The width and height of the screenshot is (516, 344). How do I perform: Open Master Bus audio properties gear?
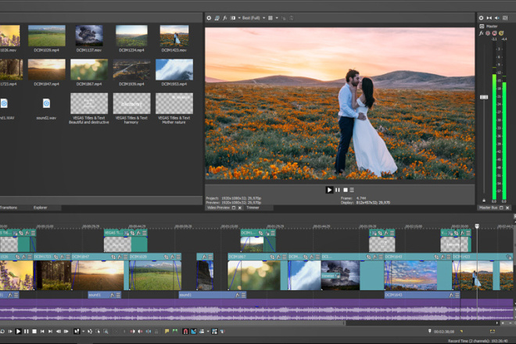481,18
